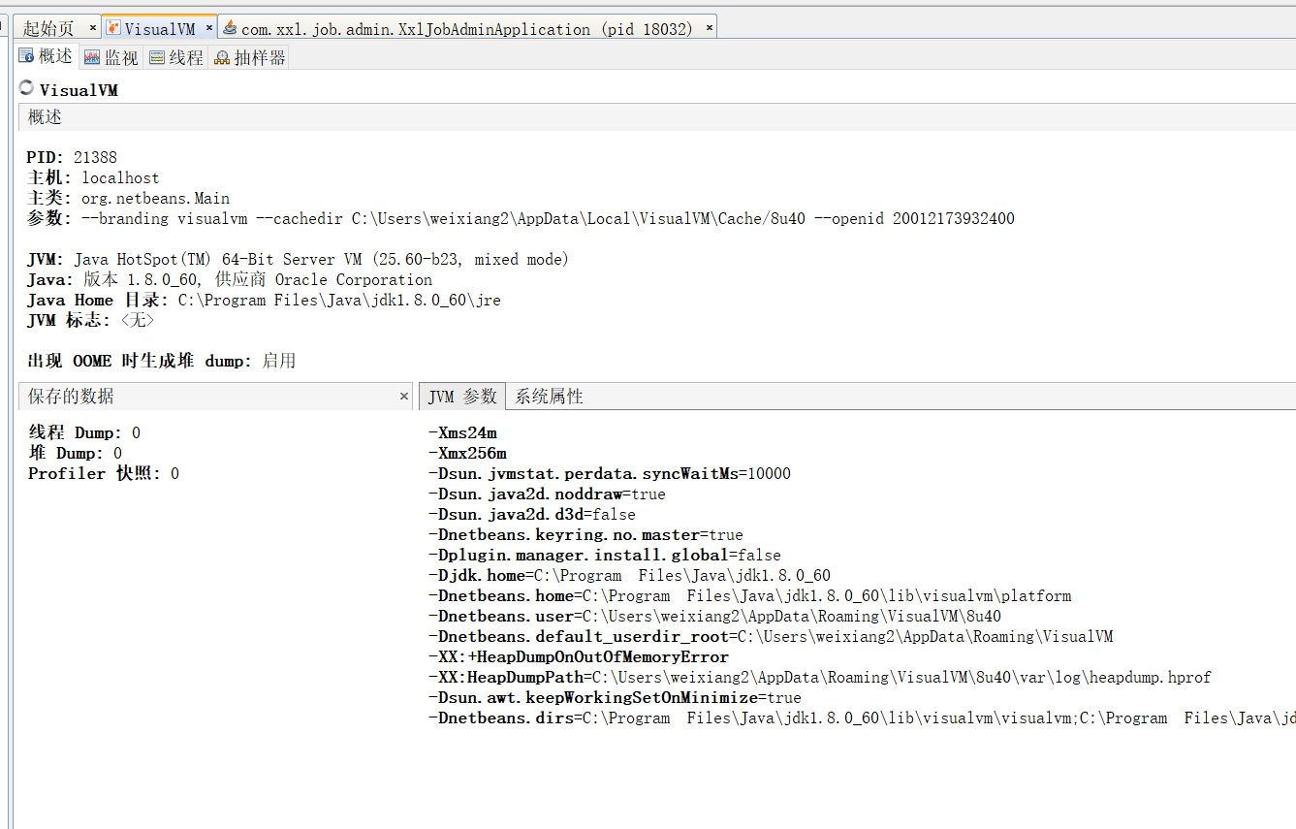Close the 起始页 tab

coord(93,28)
